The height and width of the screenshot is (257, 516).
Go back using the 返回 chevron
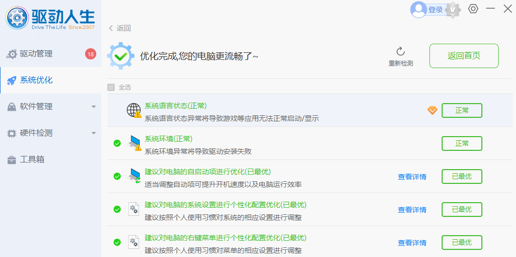(111, 28)
